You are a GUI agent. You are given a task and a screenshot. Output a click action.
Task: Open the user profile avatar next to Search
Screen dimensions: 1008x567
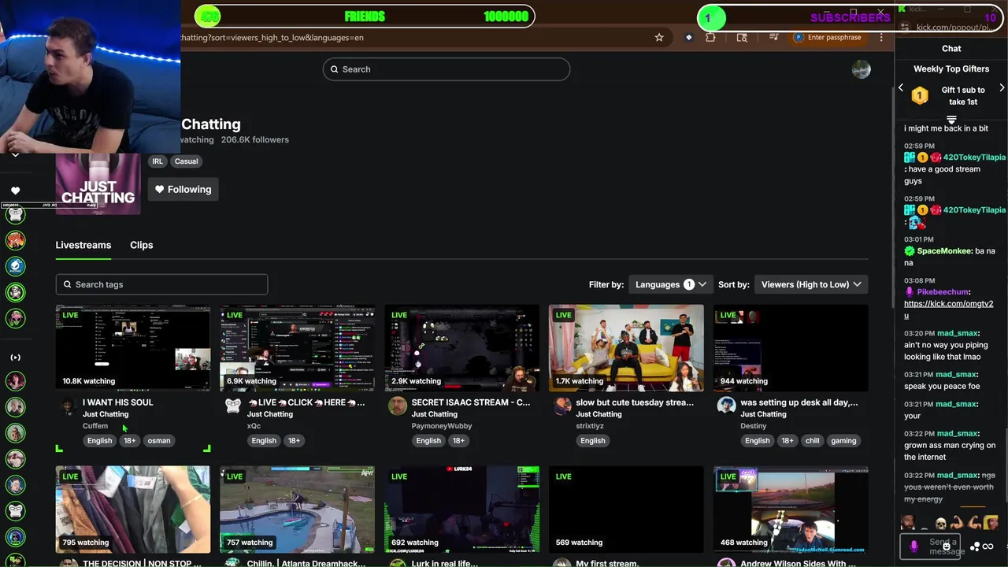(862, 69)
